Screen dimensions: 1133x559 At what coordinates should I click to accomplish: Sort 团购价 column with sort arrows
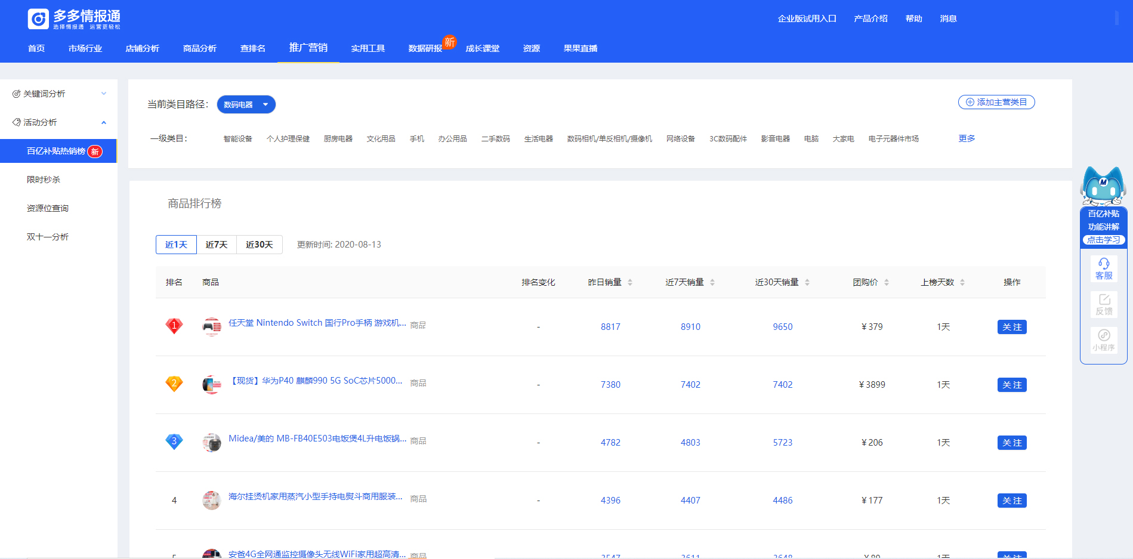pyautogui.click(x=887, y=282)
